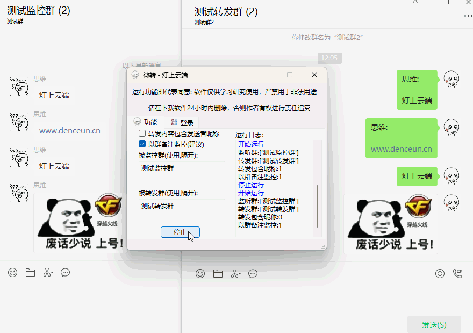The image size is (473, 333).
Task: Click single-line green 灯上云端 bubble
Action: pyautogui.click(x=417, y=176)
